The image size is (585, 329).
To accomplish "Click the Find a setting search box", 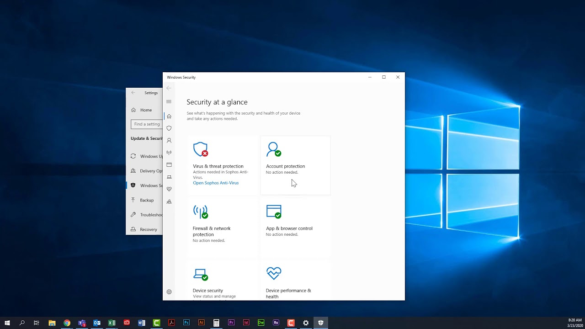I will 147,124.
